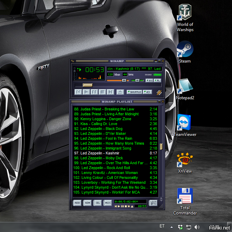Click the mini next button in playlist window
232x232 pixels.
pos(129,206)
